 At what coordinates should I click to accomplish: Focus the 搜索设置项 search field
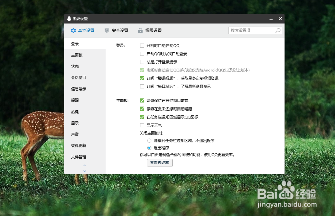click(x=255, y=30)
